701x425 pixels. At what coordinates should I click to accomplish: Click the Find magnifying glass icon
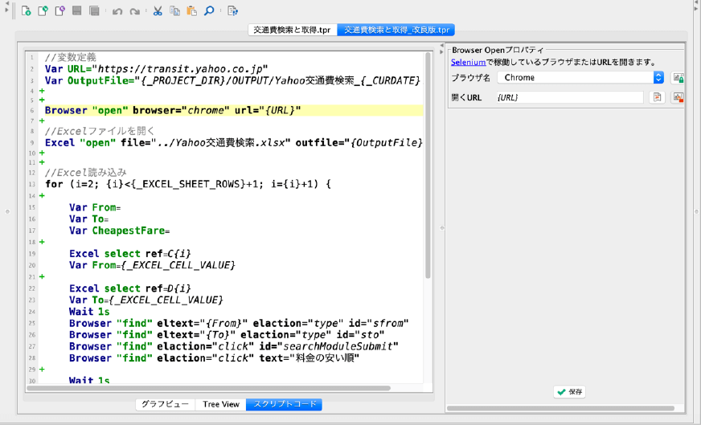point(209,10)
